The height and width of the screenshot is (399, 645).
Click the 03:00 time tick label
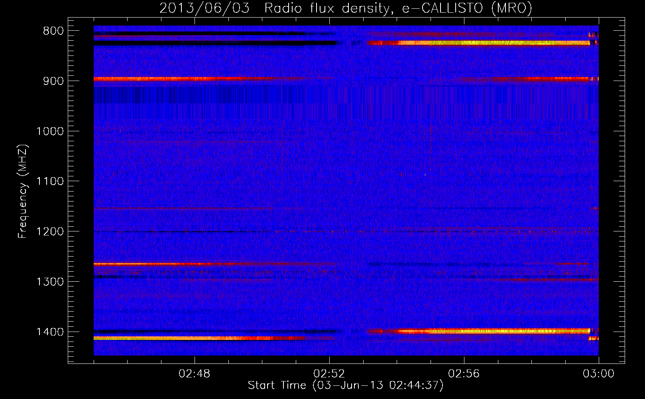599,374
